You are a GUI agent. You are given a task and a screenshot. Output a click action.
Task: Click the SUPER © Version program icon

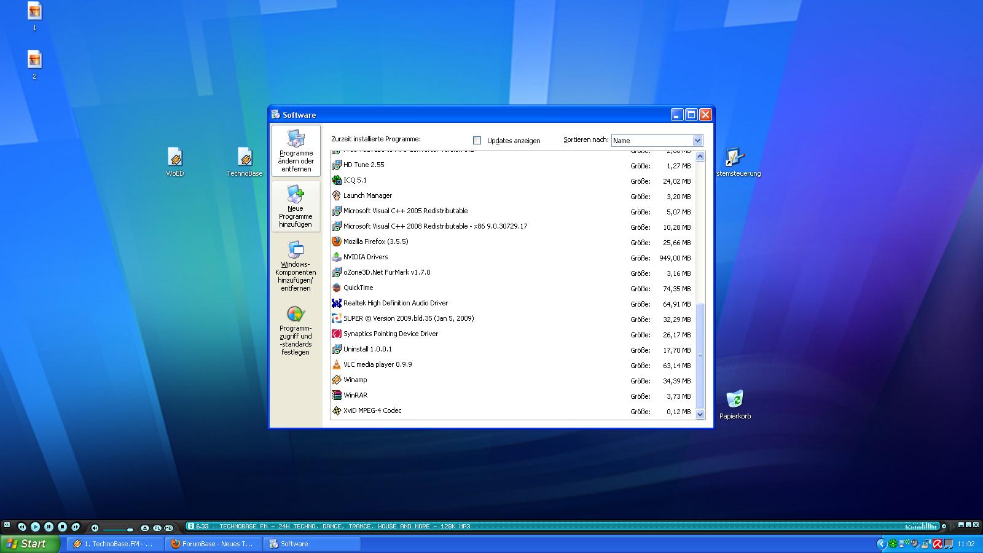click(x=337, y=318)
